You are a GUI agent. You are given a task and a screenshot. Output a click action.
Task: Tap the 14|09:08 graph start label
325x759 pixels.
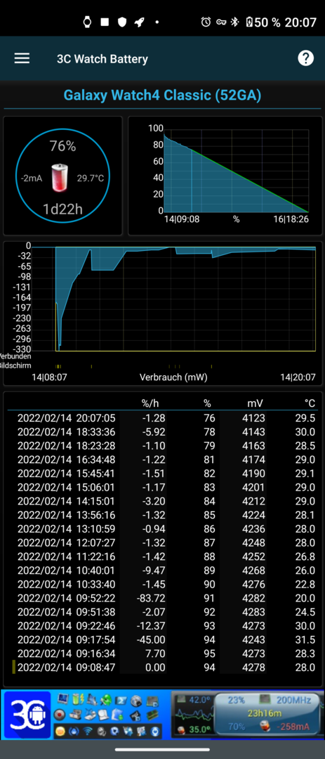pos(181,219)
